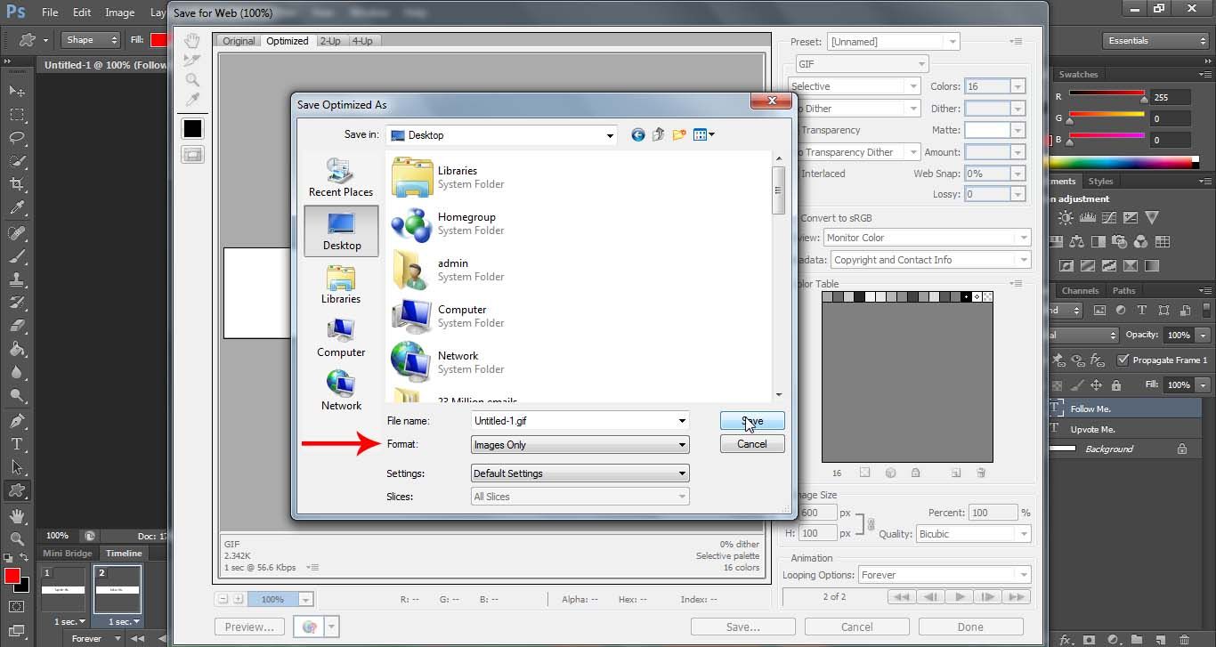
Task: Click the color spectrum ramp
Action: (x=1125, y=162)
